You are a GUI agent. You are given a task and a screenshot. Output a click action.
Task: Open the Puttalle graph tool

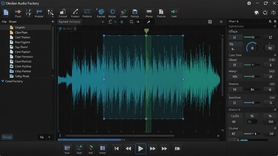(87, 13)
